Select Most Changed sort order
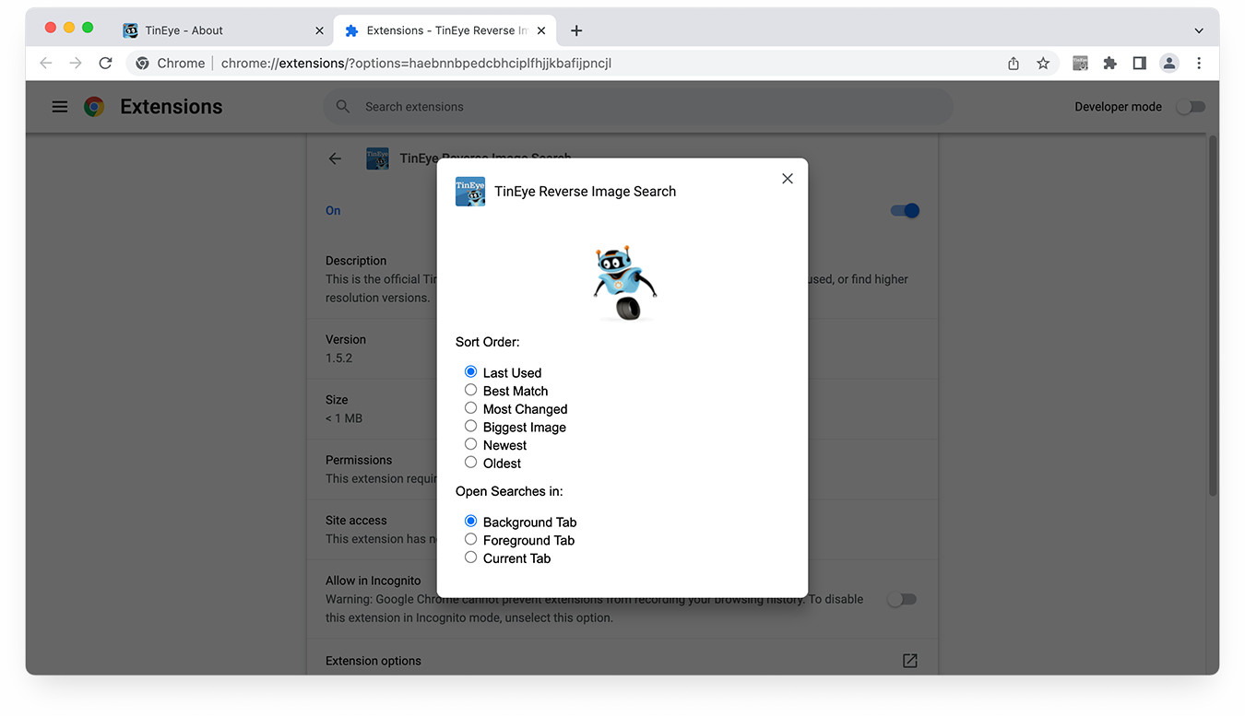The image size is (1245, 716). (470, 408)
